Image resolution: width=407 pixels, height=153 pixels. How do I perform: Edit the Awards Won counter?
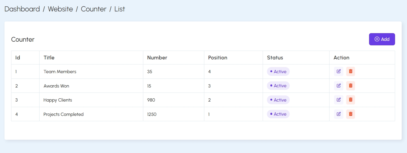pyautogui.click(x=339, y=86)
